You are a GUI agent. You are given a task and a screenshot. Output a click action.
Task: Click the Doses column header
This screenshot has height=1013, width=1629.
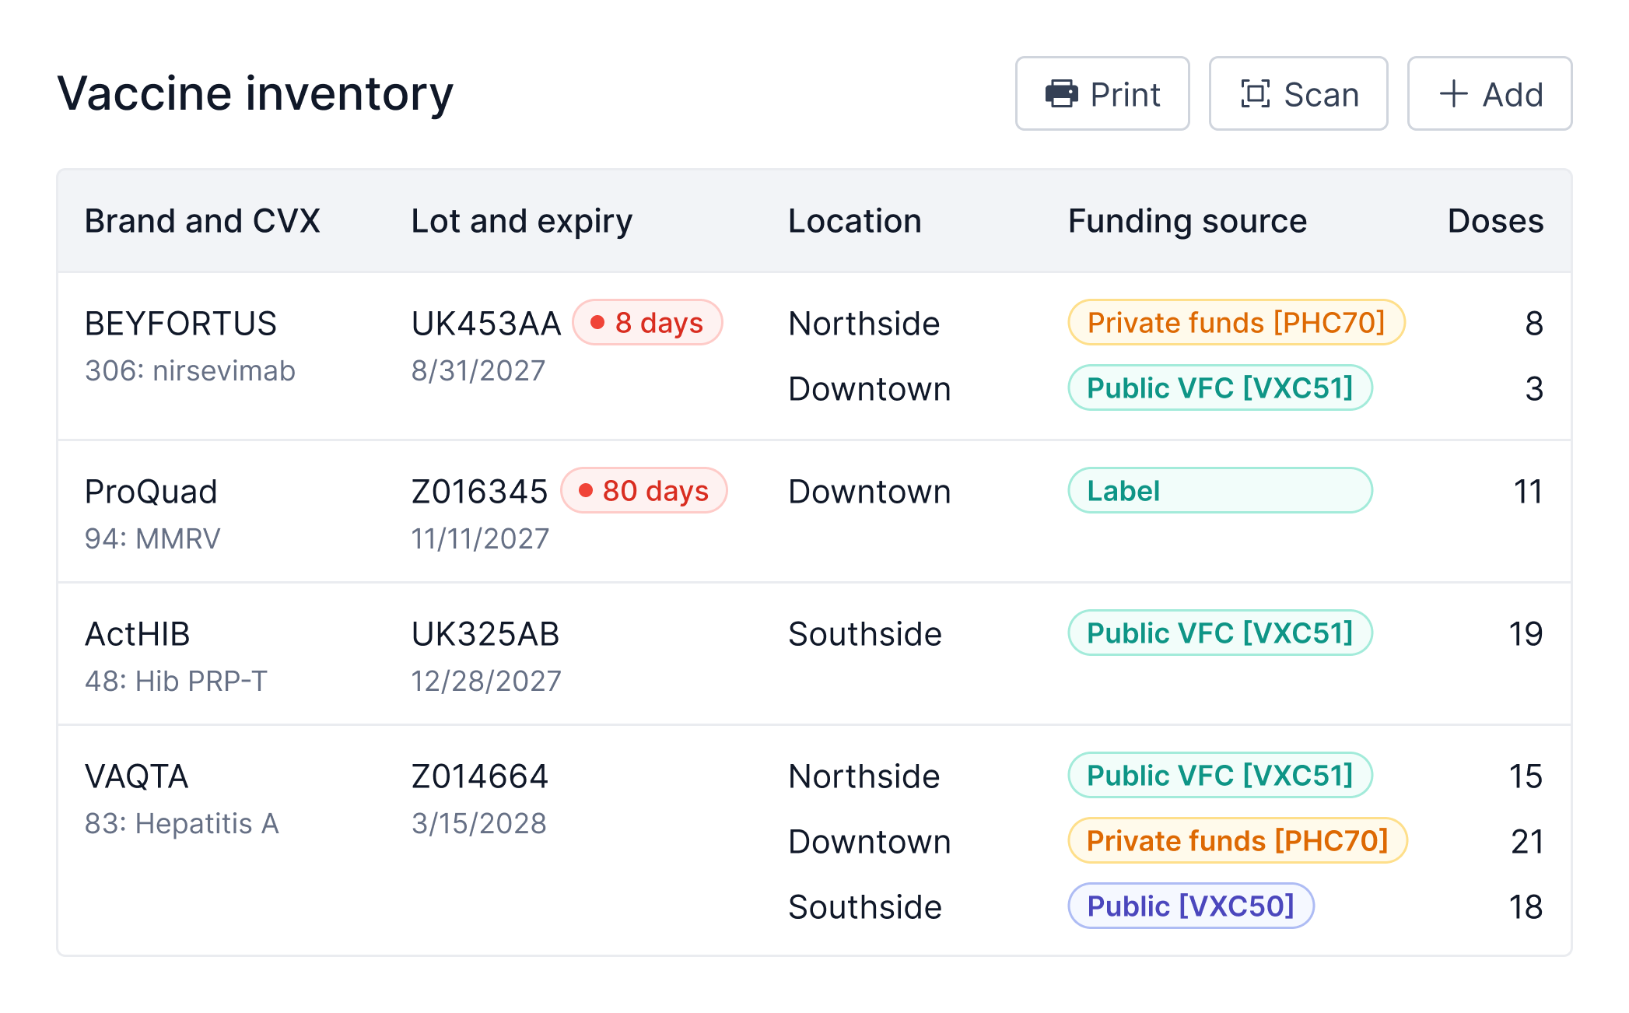pos(1495,221)
